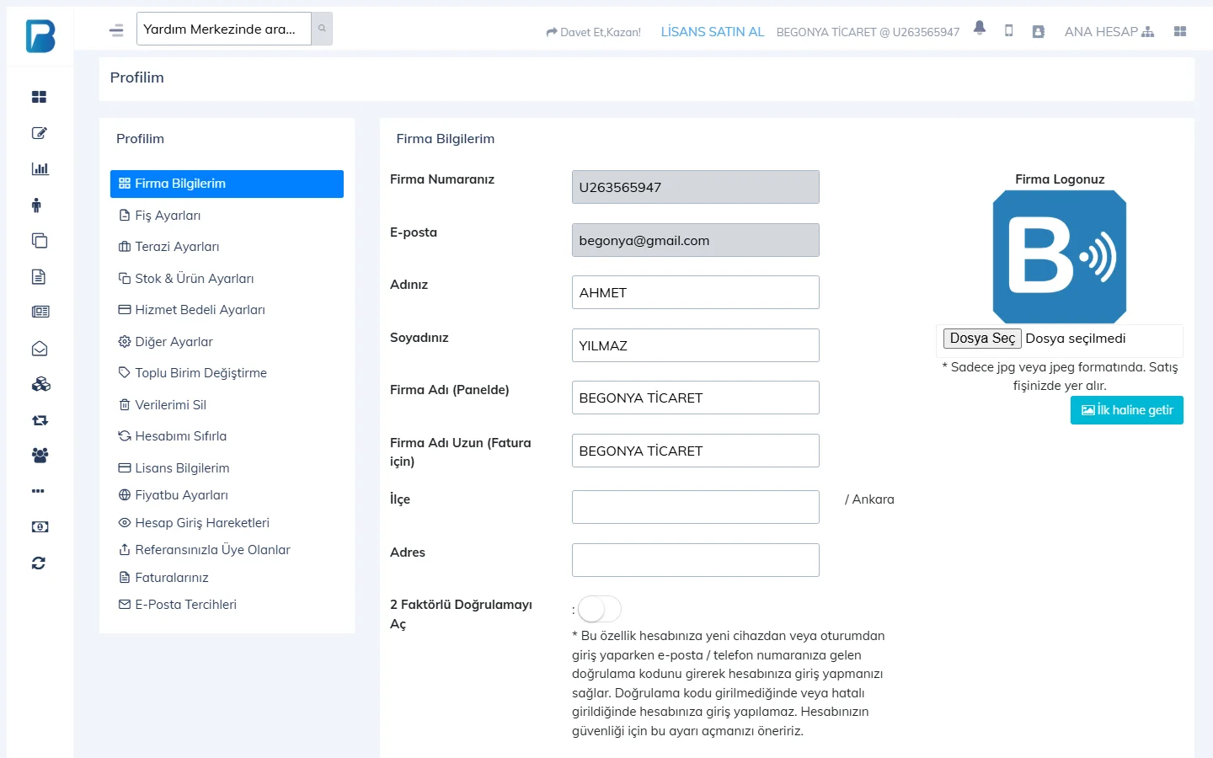Screen dimensions: 1213x758
Task: Click the edit pencil icon in sidebar
Action: pyautogui.click(x=39, y=133)
